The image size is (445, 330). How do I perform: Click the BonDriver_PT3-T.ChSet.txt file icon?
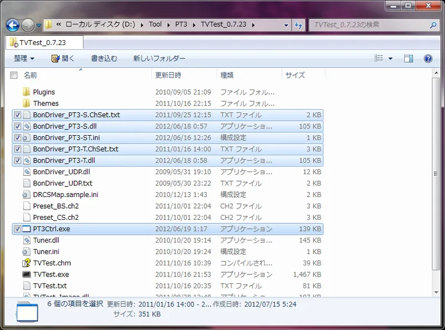pyautogui.click(x=27, y=149)
